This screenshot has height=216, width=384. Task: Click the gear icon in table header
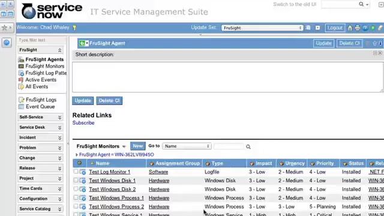pyautogui.click(x=79, y=163)
